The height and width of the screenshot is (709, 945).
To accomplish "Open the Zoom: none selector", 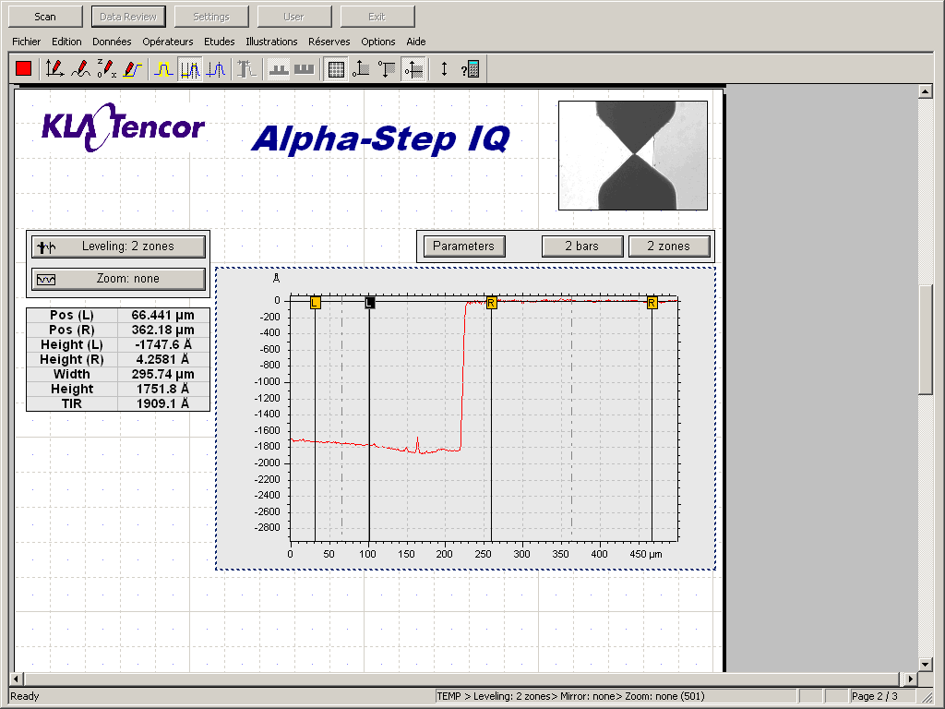I will 118,279.
